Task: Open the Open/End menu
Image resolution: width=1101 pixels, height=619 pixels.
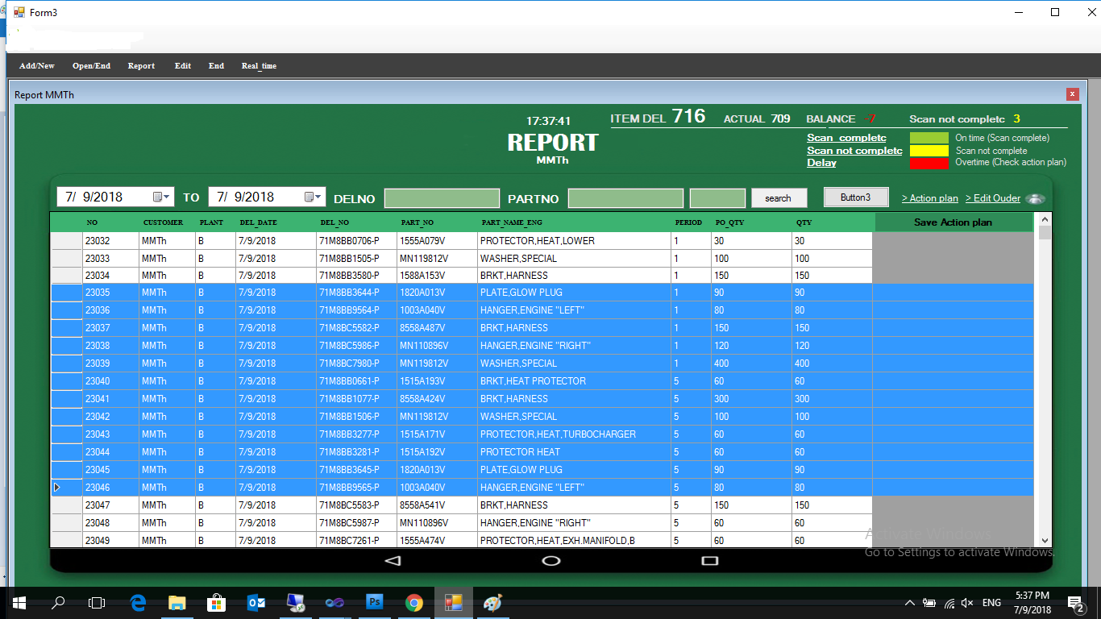Action: tap(91, 66)
